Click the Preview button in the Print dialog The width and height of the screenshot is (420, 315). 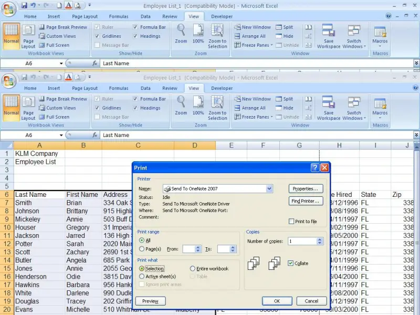pyautogui.click(x=150, y=301)
